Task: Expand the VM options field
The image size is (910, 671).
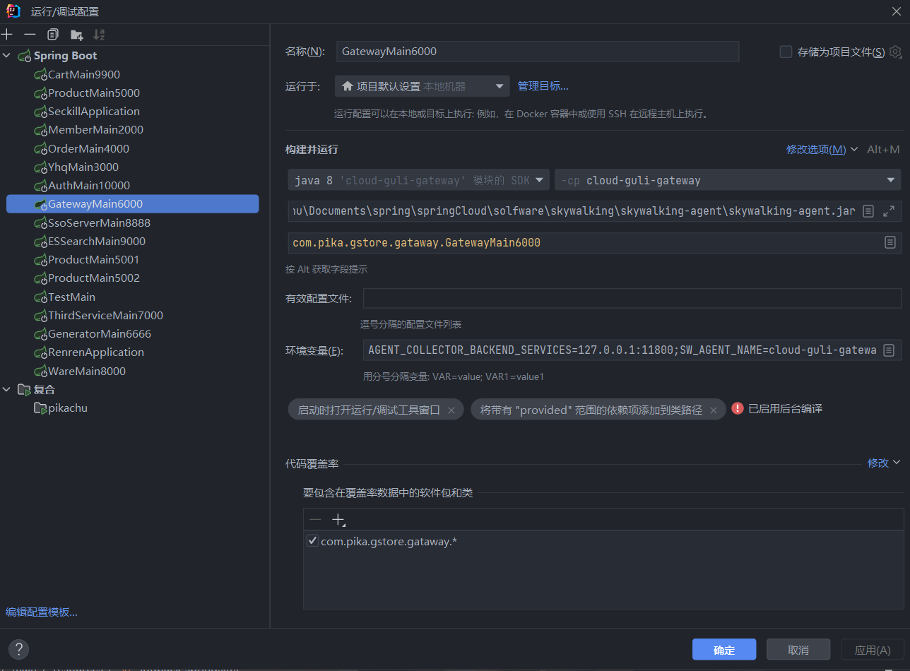Action: tap(889, 210)
